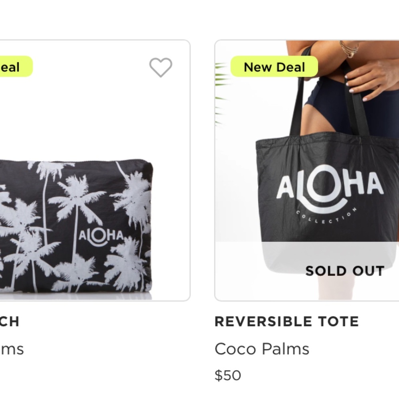Viewport: 399px width, 399px height.
Task: Click the partial Palms subtitle on the left card
Action: point(12,349)
